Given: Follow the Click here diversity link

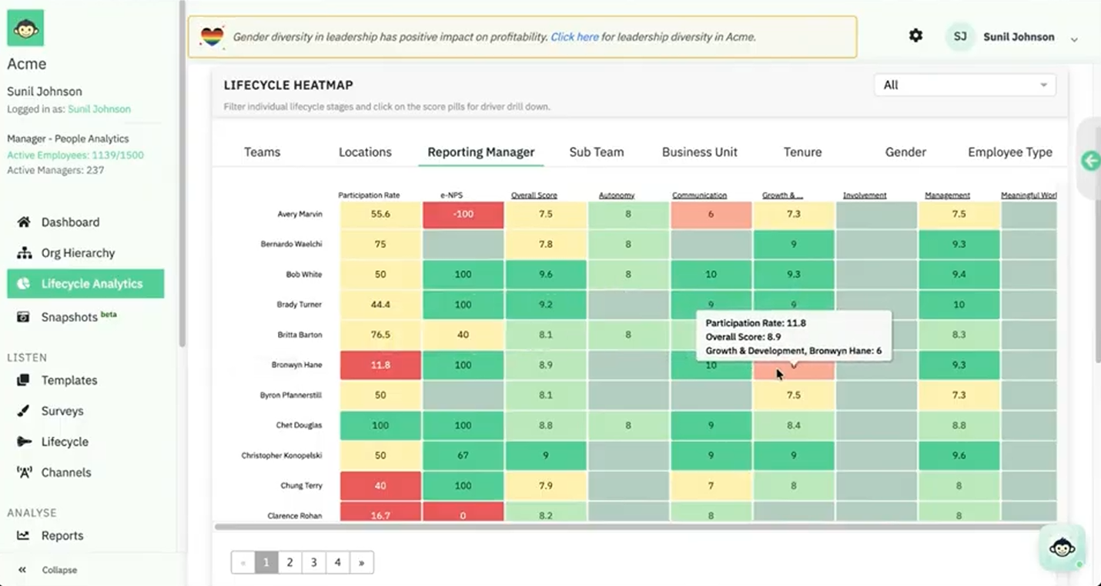Looking at the screenshot, I should point(574,37).
